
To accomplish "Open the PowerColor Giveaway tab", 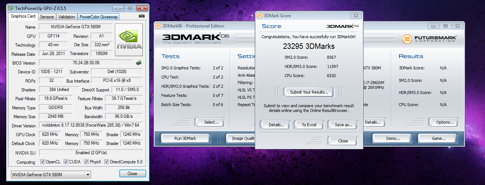I will [x=99, y=17].
